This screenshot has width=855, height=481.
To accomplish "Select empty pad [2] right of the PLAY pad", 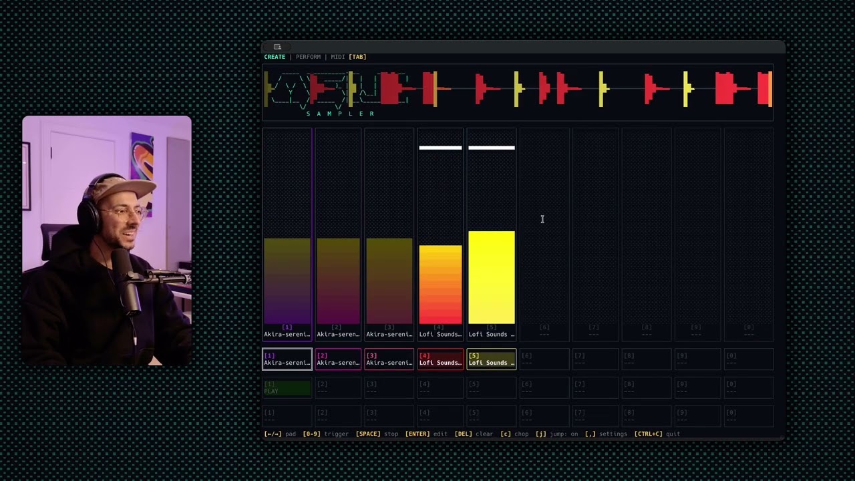I will (x=338, y=387).
